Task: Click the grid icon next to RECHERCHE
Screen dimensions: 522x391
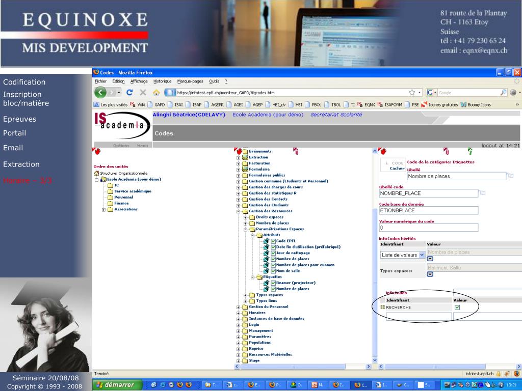Action: tap(383, 307)
